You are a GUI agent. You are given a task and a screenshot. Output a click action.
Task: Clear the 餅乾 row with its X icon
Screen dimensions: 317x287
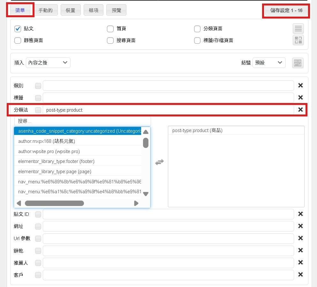click(x=300, y=250)
